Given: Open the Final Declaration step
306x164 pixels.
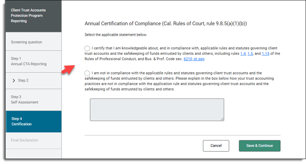Looking at the screenshot, I should coord(33,140).
